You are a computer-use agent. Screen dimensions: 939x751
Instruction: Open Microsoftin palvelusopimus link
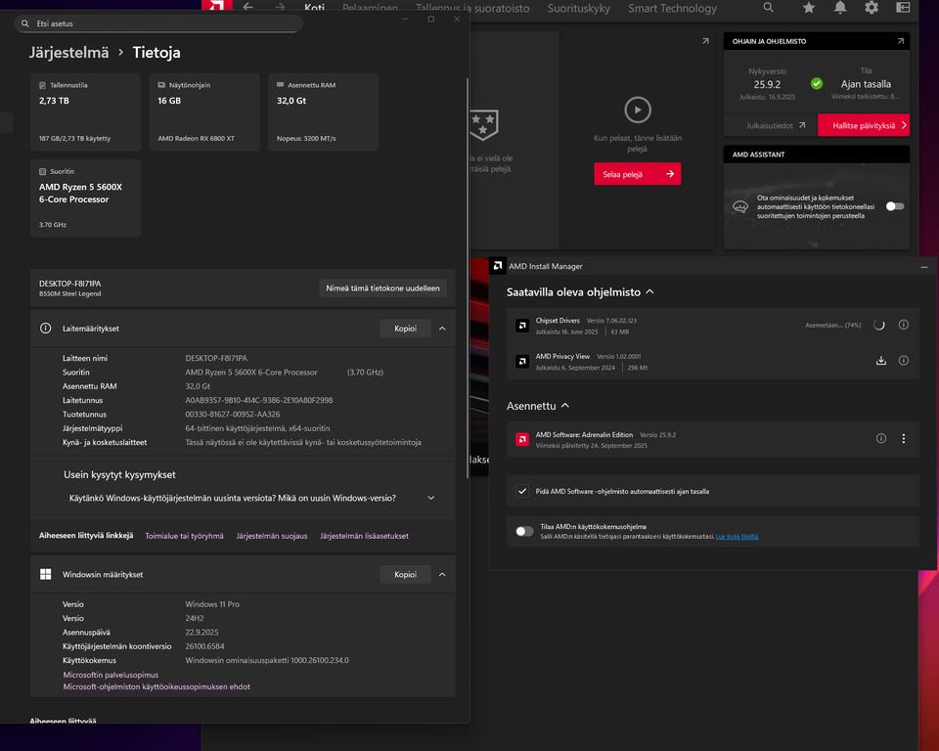click(x=111, y=675)
